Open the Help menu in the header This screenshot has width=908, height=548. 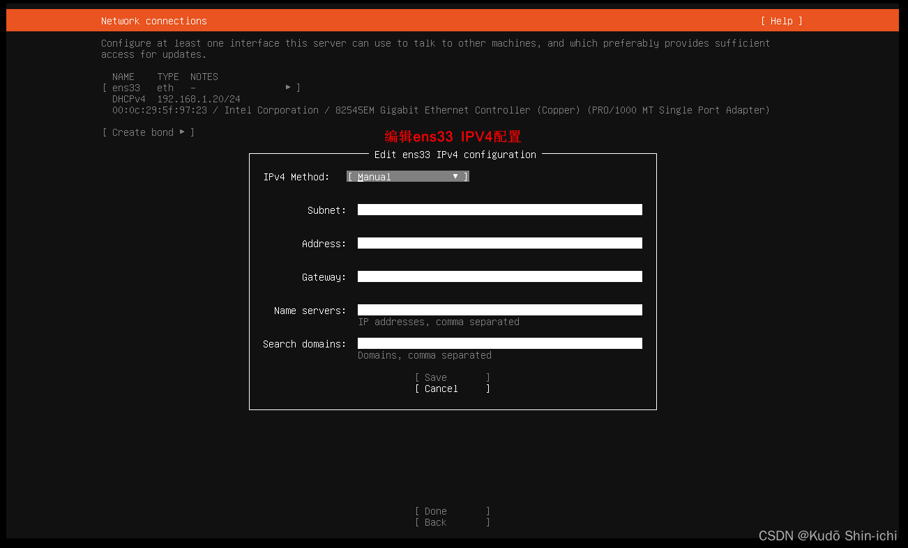pos(782,21)
